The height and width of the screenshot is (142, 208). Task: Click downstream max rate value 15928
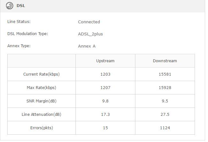(x=165, y=88)
